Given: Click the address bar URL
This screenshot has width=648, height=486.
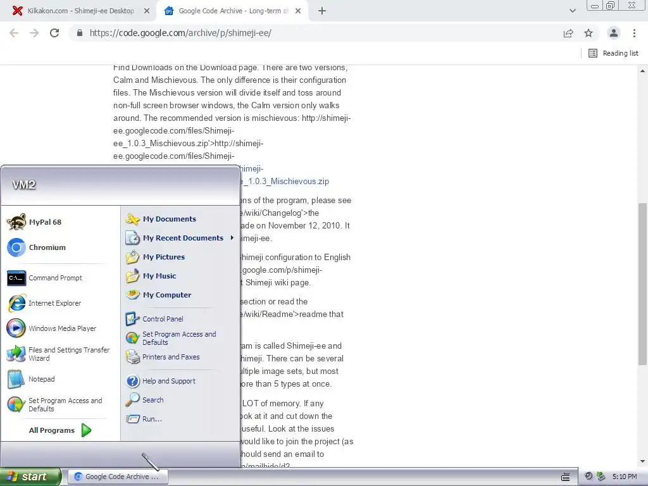Looking at the screenshot, I should (x=180, y=33).
